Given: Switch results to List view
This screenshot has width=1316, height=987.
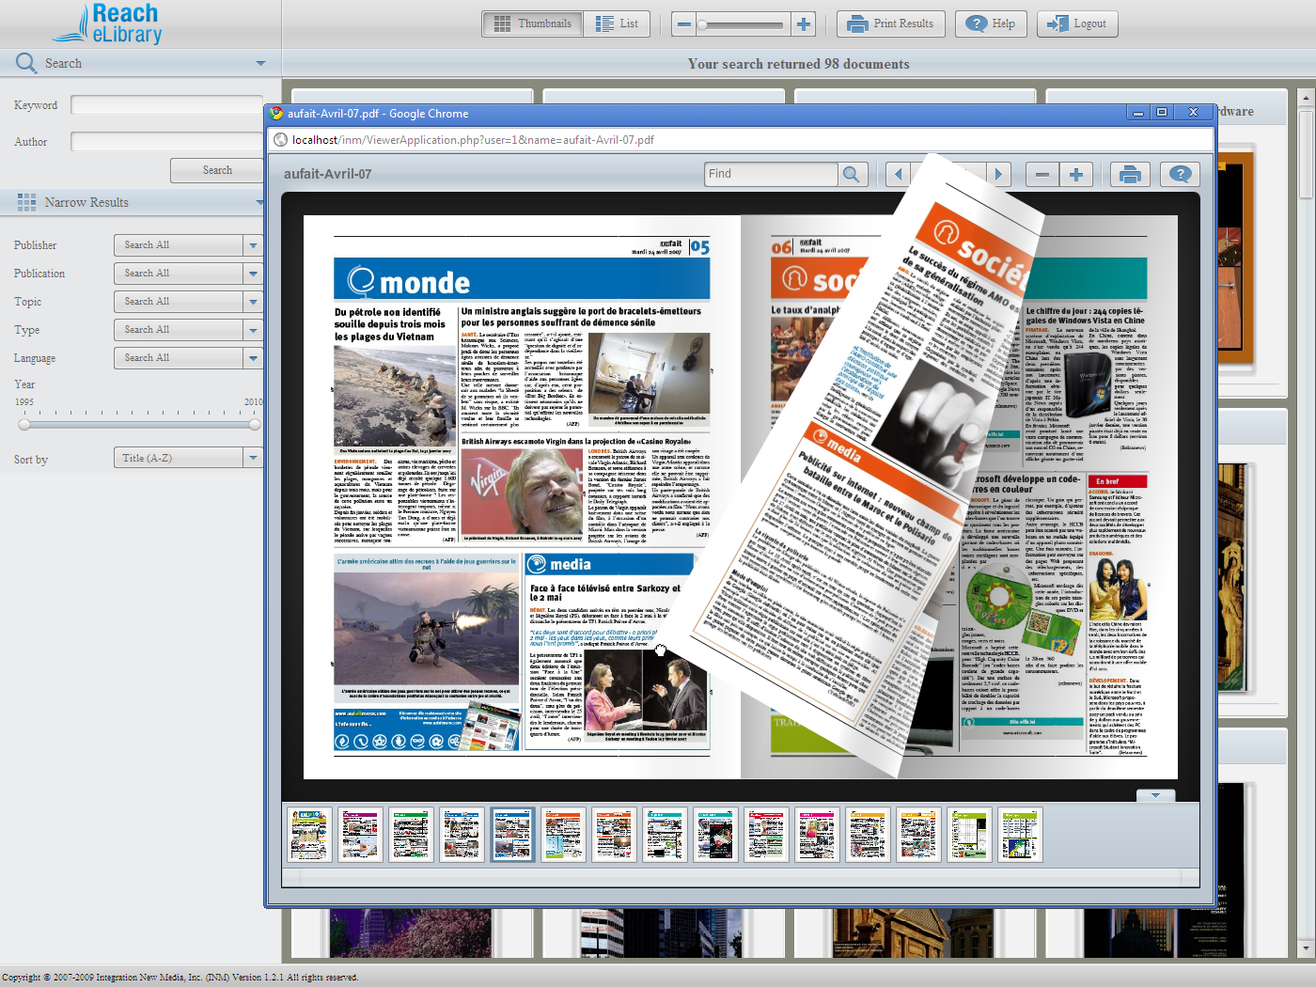Looking at the screenshot, I should click(x=618, y=24).
